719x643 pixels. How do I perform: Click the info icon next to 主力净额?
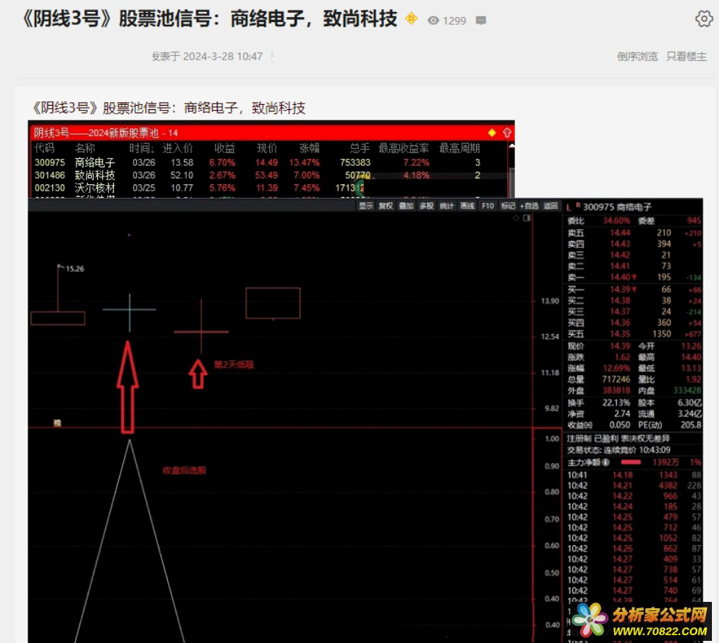tap(606, 462)
